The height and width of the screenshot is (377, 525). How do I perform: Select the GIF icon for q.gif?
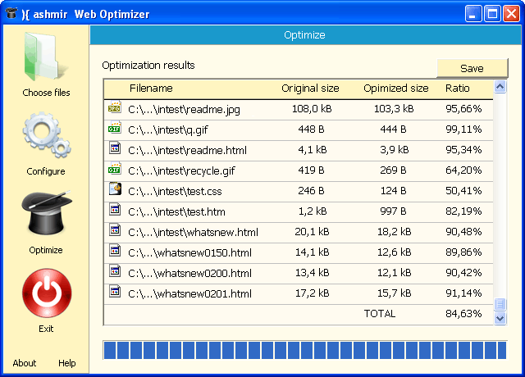(115, 128)
